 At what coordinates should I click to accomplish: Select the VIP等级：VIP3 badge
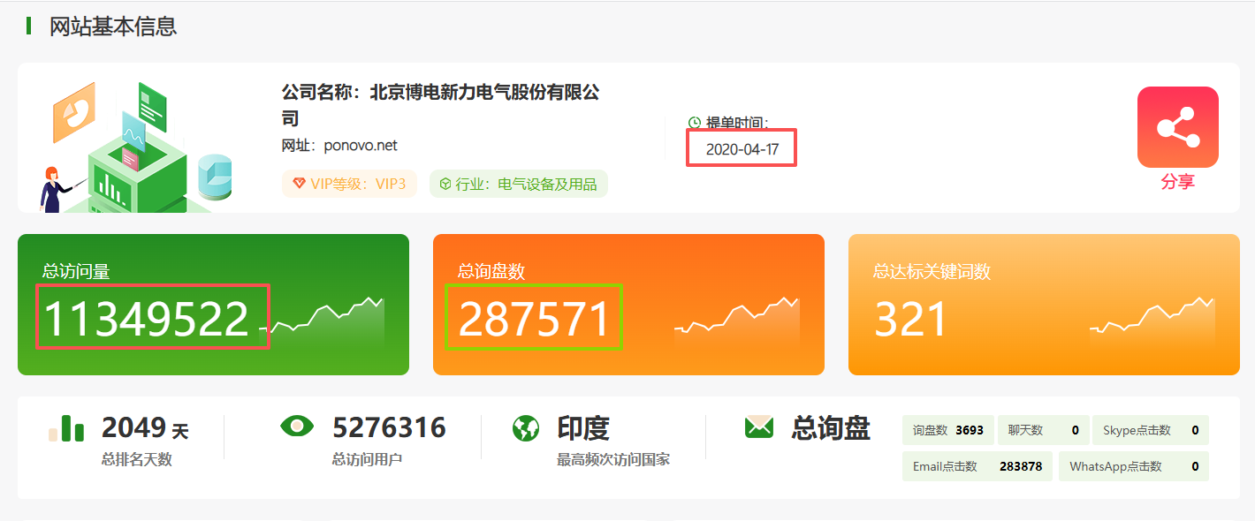pos(349,184)
